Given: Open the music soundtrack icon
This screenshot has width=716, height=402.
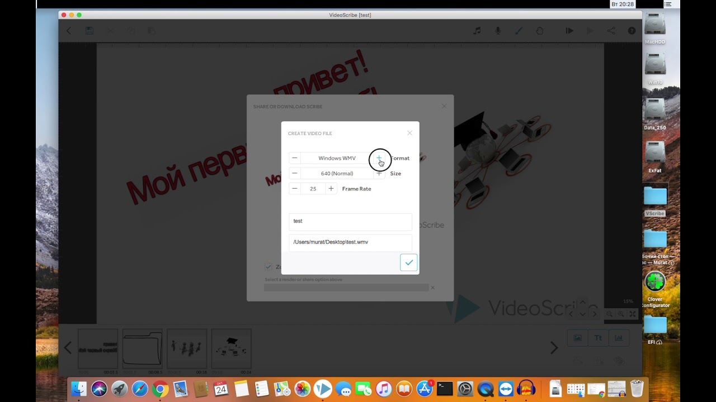Looking at the screenshot, I should pos(477,31).
